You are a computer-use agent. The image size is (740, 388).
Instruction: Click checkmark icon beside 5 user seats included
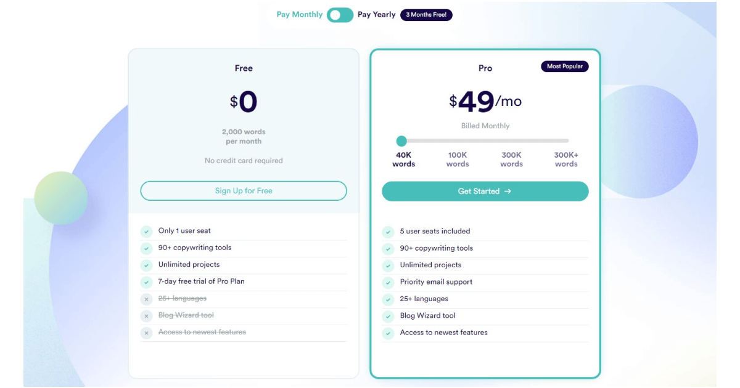[388, 232]
